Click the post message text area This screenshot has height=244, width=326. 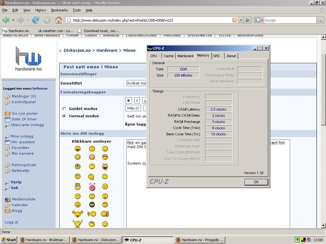(x=208, y=184)
